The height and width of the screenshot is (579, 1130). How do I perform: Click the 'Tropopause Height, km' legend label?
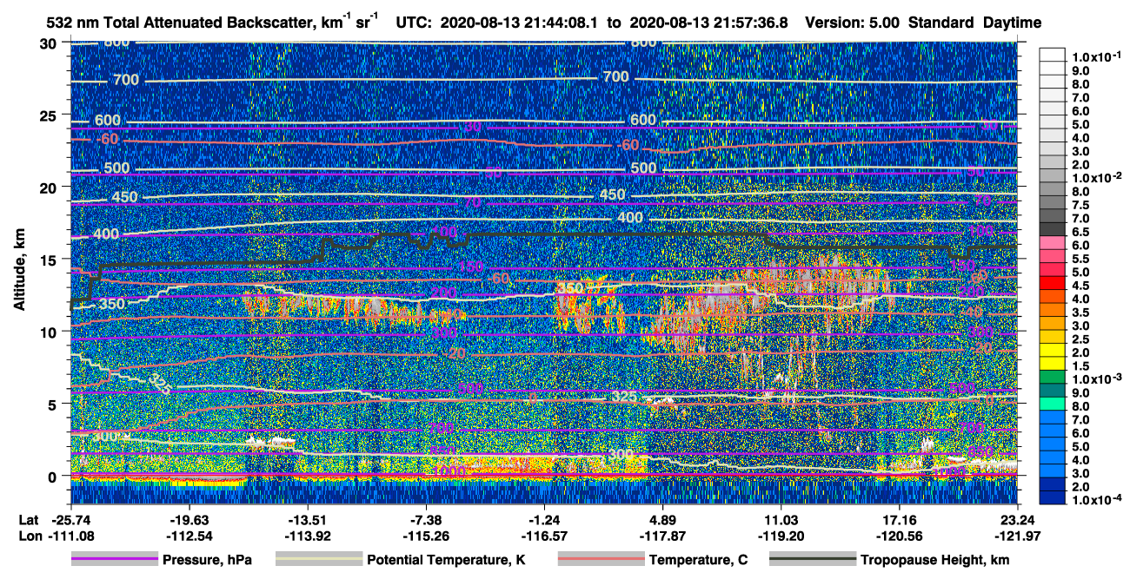pyautogui.click(x=935, y=561)
